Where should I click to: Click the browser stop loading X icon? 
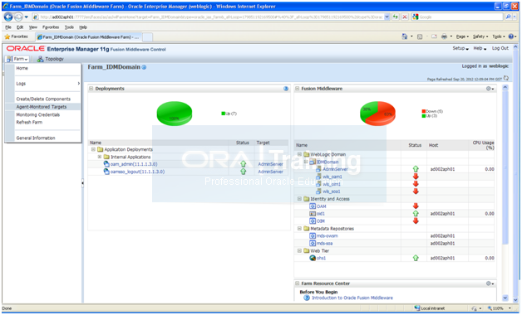tap(405, 17)
